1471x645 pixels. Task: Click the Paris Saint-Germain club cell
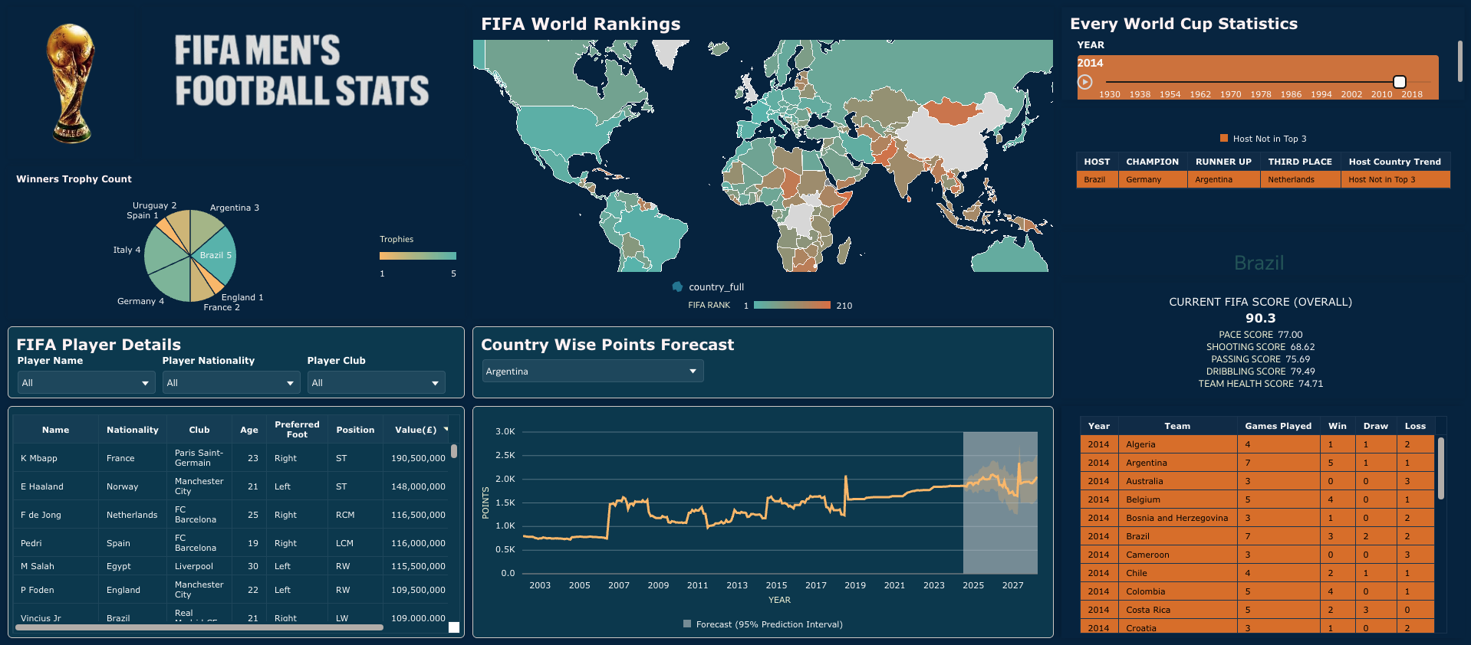199,457
